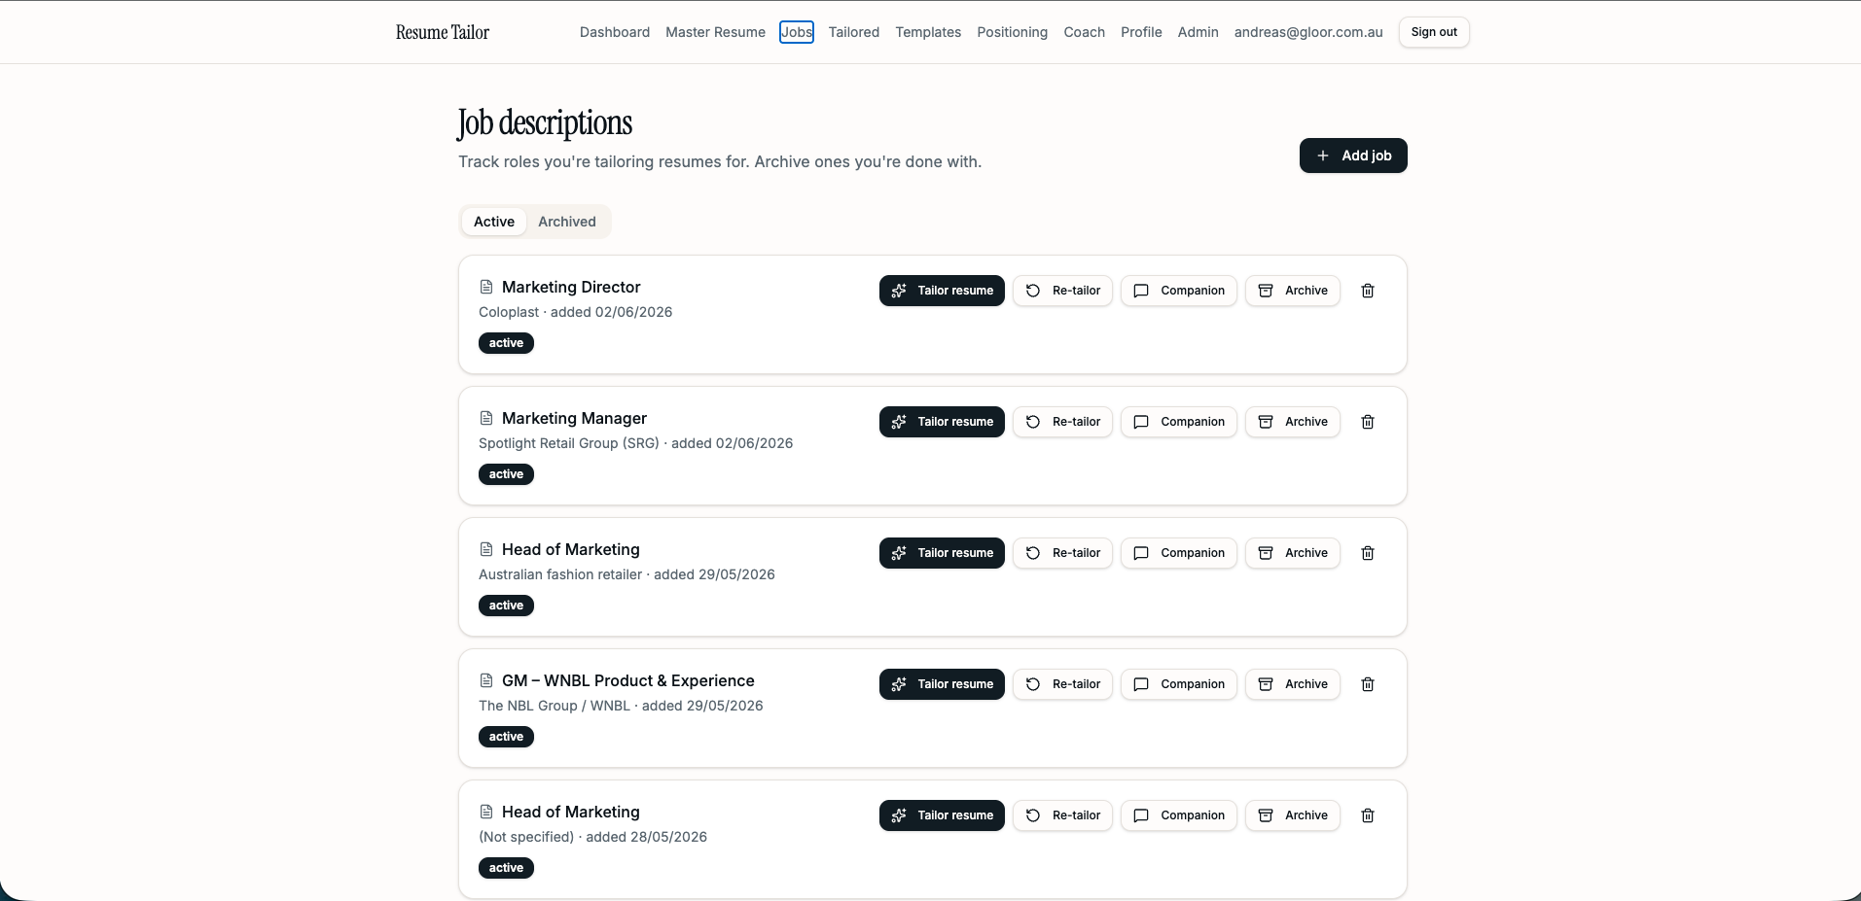Viewport: 1861px width, 901px height.
Task: Click 'Australian fashion retailer · added 29/05/2026' text
Action: [x=626, y=574]
